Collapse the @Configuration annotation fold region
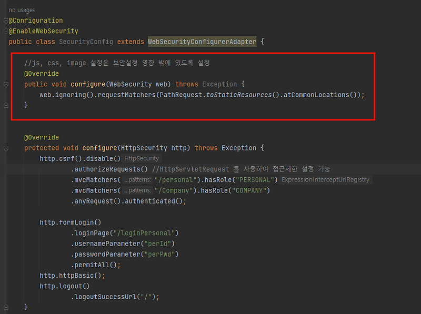Image resolution: width=421 pixels, height=314 pixels. point(5,20)
